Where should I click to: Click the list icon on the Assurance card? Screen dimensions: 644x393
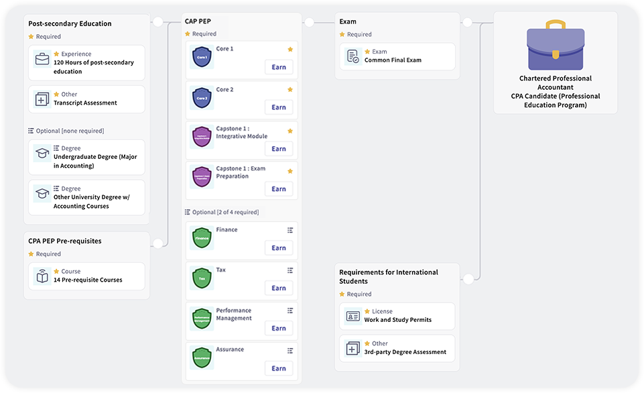click(x=290, y=351)
